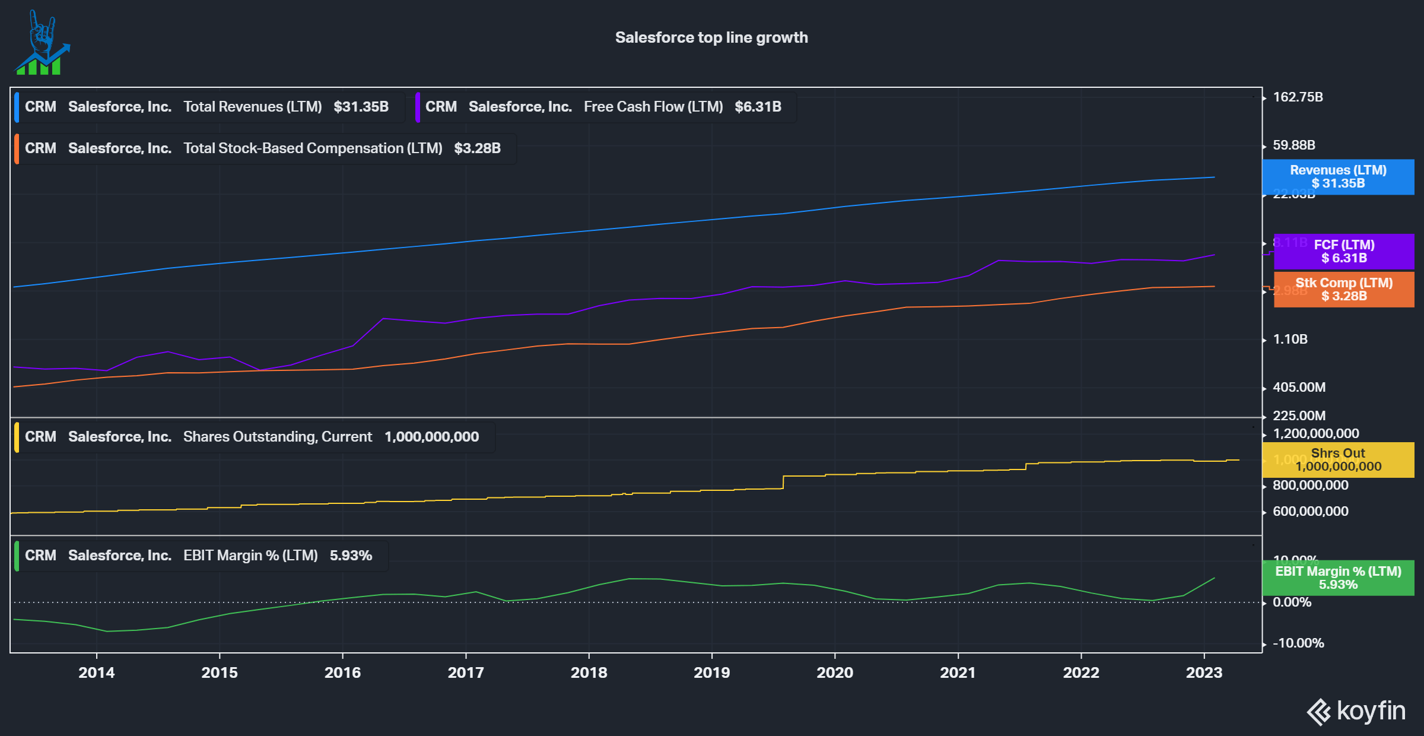Click the orange Stk Comp (LTM) axis tag
This screenshot has width=1424, height=736.
click(1344, 290)
